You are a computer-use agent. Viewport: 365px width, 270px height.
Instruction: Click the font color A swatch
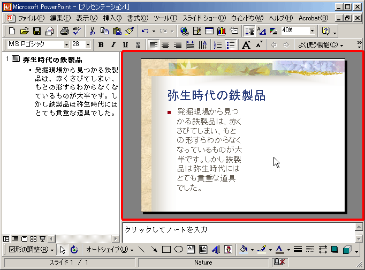coord(279,250)
